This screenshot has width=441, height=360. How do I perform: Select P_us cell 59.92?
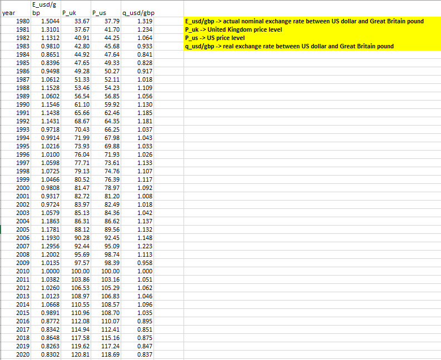106,104
